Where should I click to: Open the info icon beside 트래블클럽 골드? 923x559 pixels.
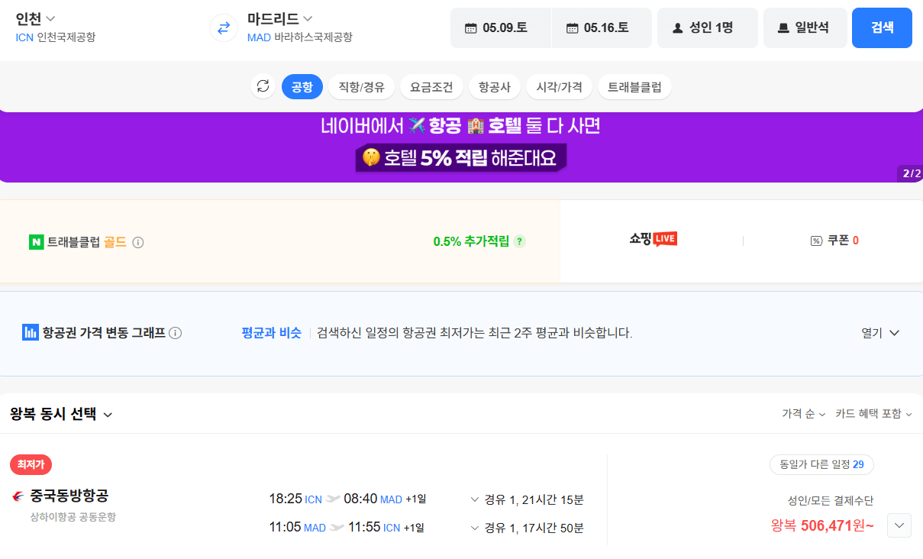(x=137, y=242)
